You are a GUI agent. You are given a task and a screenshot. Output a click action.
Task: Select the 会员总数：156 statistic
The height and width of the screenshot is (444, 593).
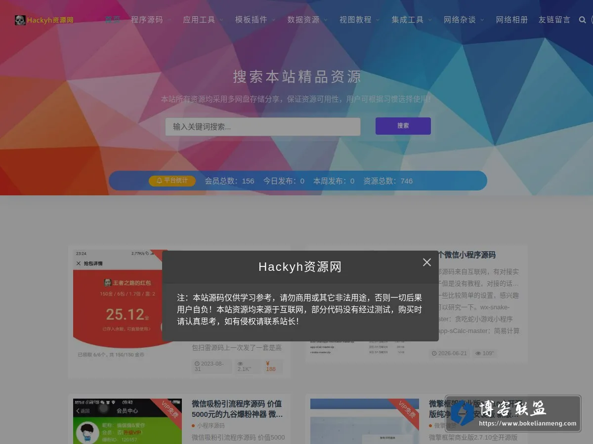230,181
